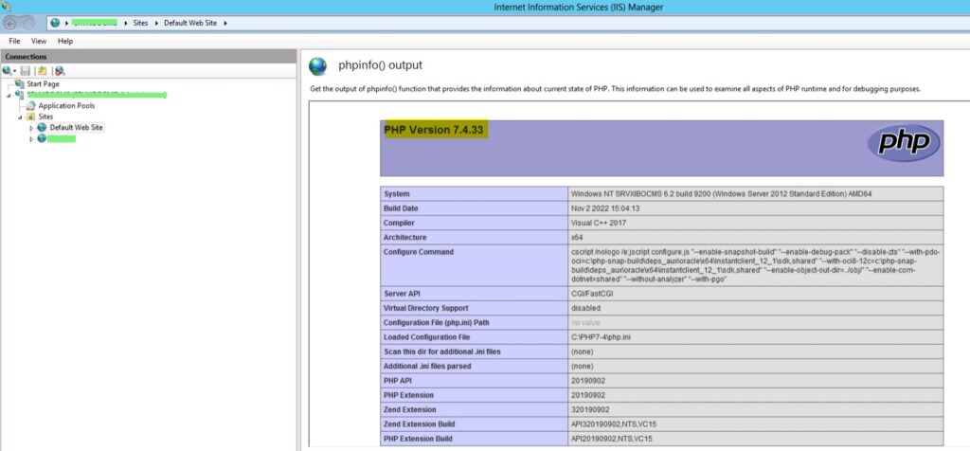Click the Default Web Site globe icon
This screenshot has width=970, height=451.
[42, 128]
